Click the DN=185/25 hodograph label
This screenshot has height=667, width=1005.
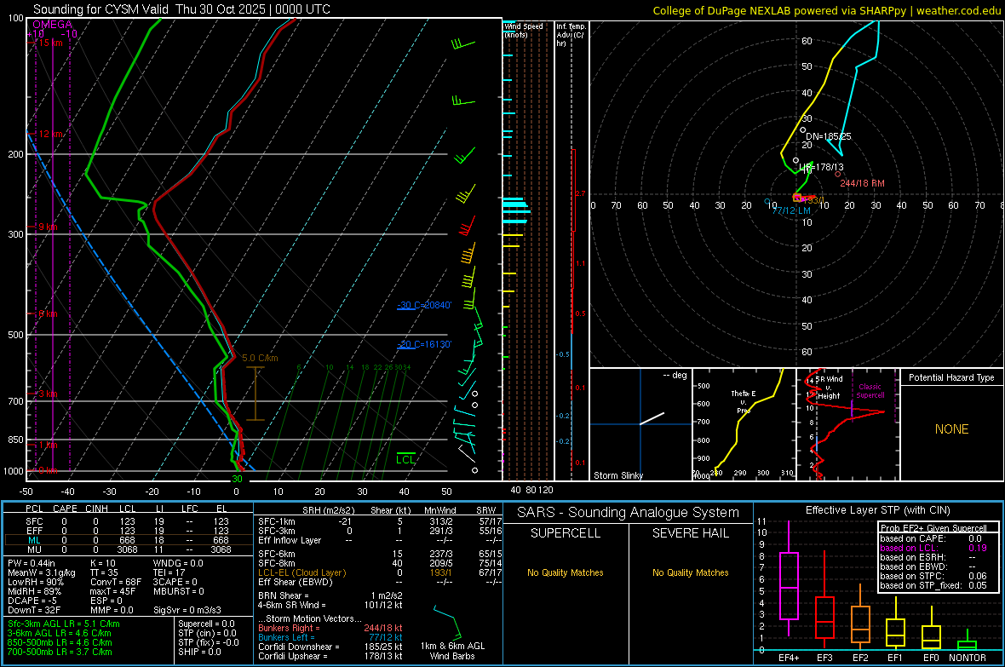(828, 136)
